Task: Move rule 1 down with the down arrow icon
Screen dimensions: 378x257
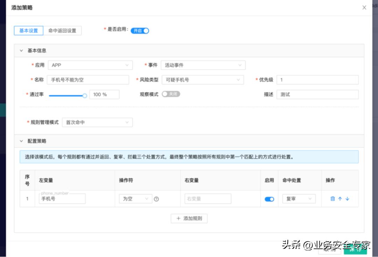Action: click(347, 199)
